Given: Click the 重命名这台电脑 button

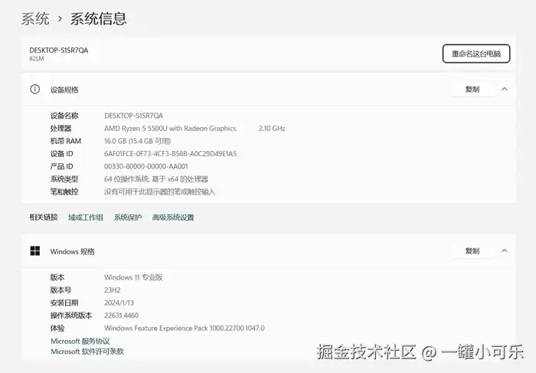Looking at the screenshot, I should [476, 54].
